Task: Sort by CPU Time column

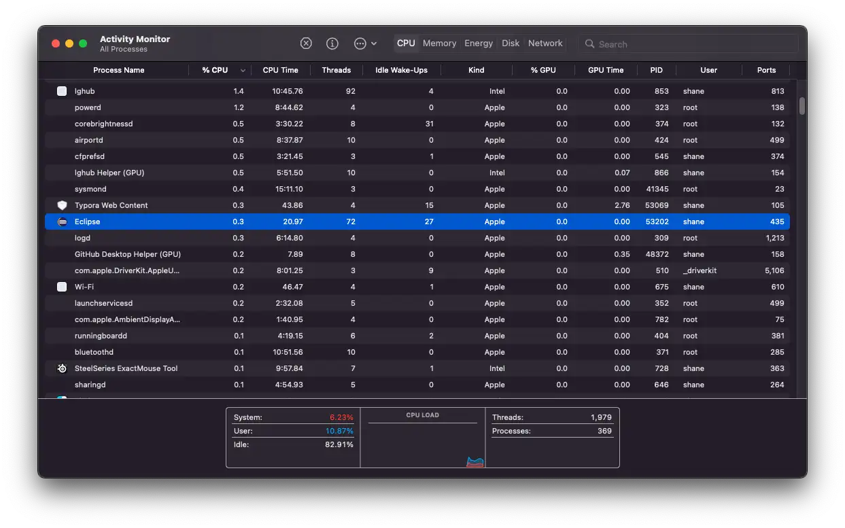Action: point(280,70)
